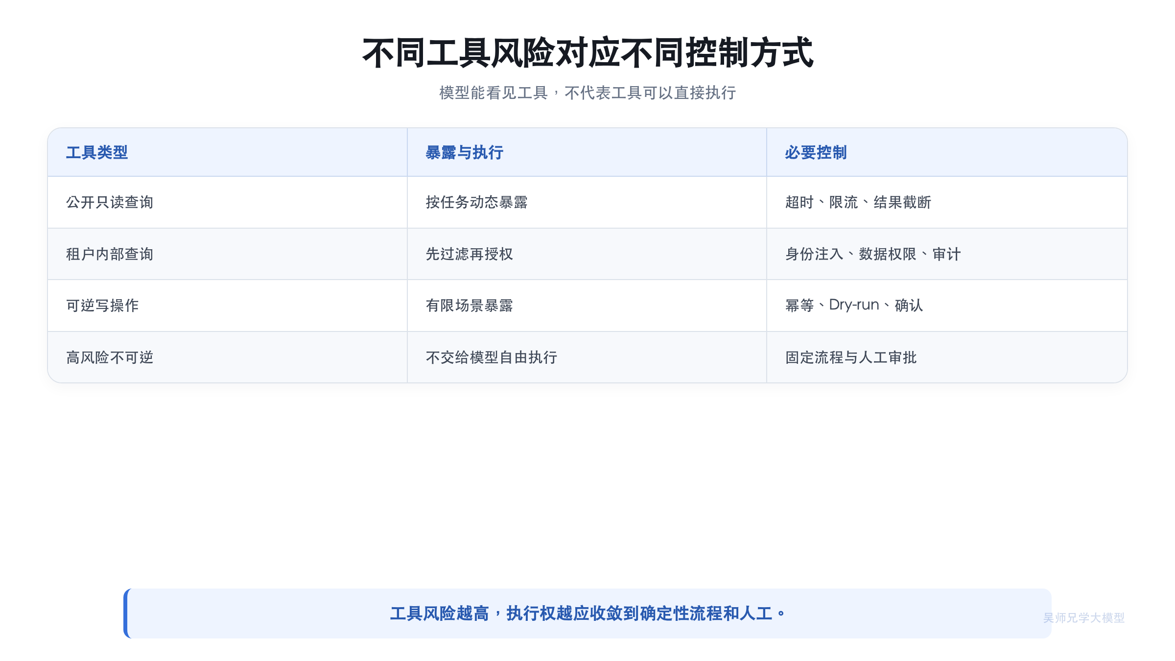1175x661 pixels.
Task: Click the summary callout 工具风险越高，执行权越应收敛到确定性流程和人工
Action: coord(587,614)
